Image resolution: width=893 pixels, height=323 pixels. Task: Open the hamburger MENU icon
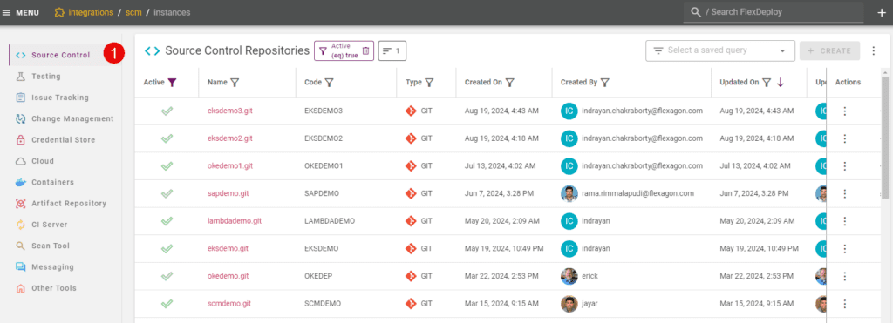tap(7, 12)
